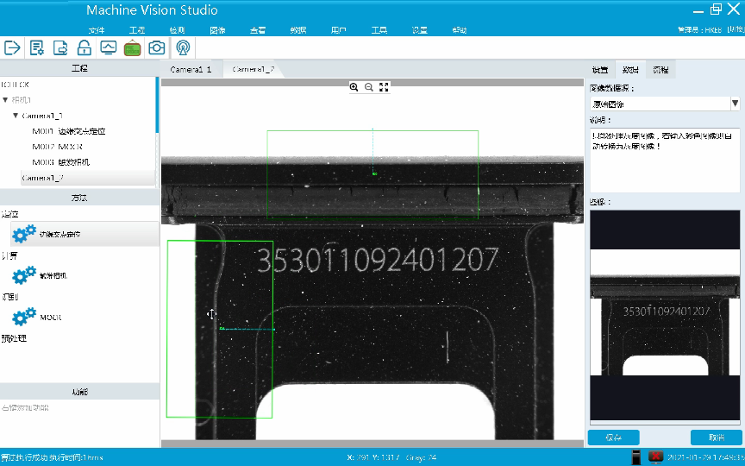This screenshot has width=745, height=466.
Task: Collapse the Camera1_1 tree node
Action: pyautogui.click(x=16, y=116)
